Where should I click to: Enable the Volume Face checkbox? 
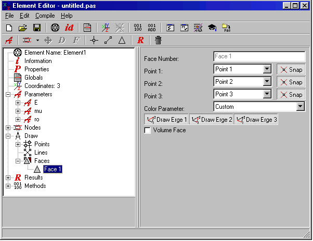(x=148, y=130)
